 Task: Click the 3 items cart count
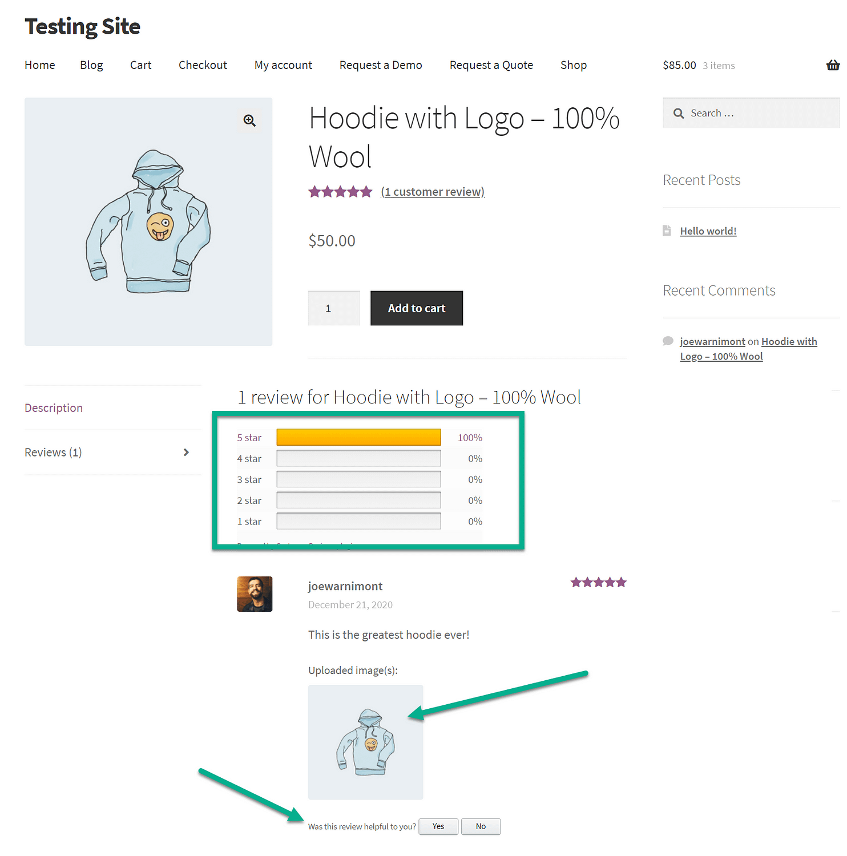click(x=719, y=66)
